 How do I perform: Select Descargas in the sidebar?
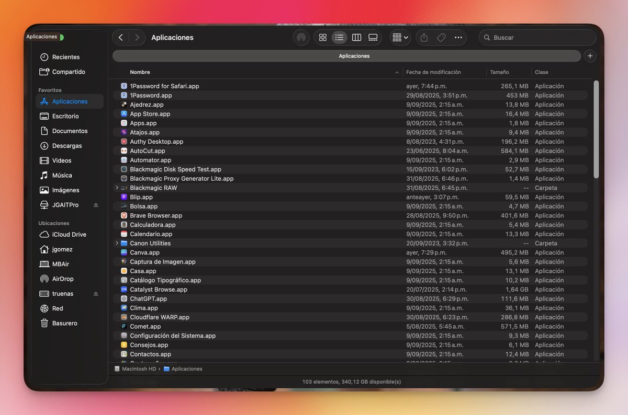pos(67,146)
